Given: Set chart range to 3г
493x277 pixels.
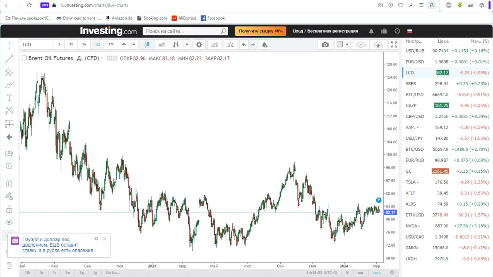Looking at the screenshot, I should point(42,273).
